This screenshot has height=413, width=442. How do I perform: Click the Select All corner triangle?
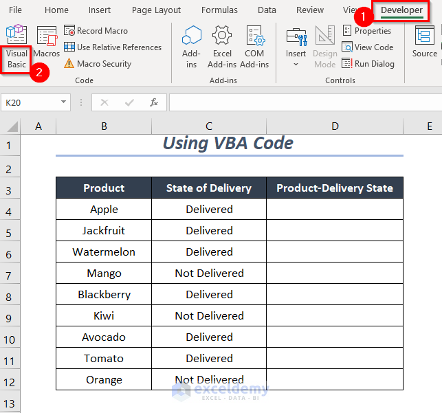[11, 126]
